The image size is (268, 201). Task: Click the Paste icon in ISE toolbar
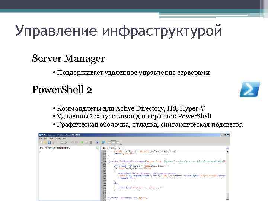pyautogui.click(x=62, y=142)
